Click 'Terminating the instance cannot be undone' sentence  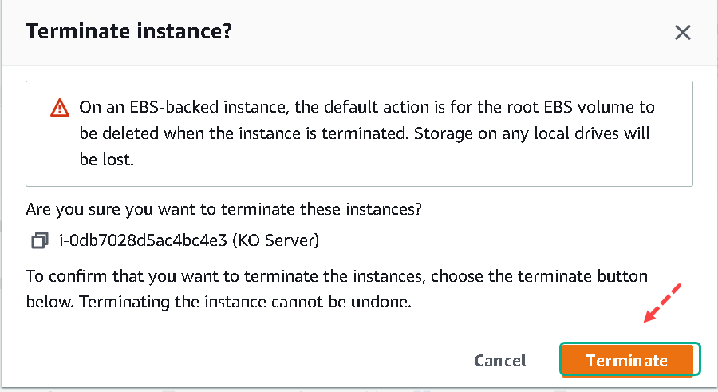pos(245,302)
